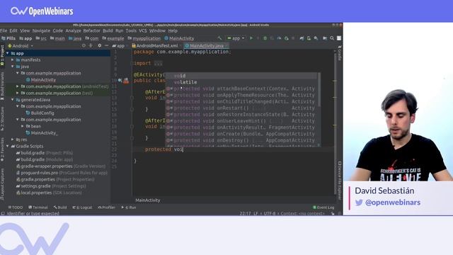Click the Profile app toolbar icon
Image resolution: width=453 pixels, height=255 pixels.
pos(279,38)
